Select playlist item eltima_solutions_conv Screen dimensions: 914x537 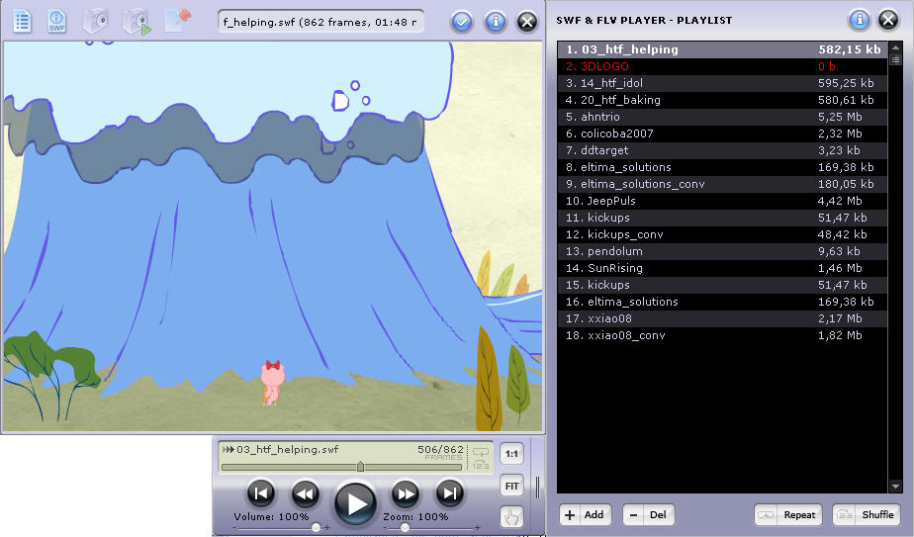click(x=722, y=184)
